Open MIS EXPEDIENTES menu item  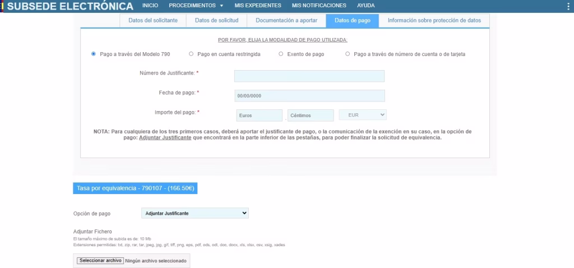[x=258, y=6]
